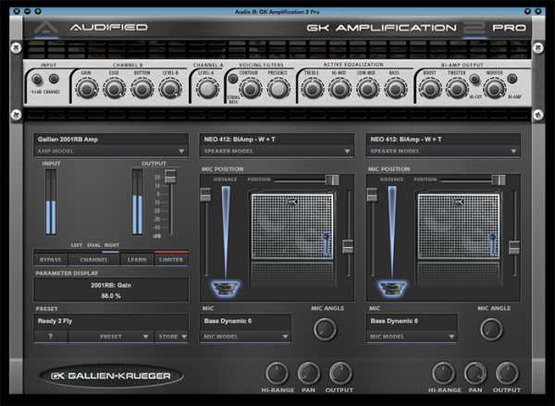Click the Contour knob in Voicing Filters
The image size is (555, 406).
pyautogui.click(x=250, y=89)
